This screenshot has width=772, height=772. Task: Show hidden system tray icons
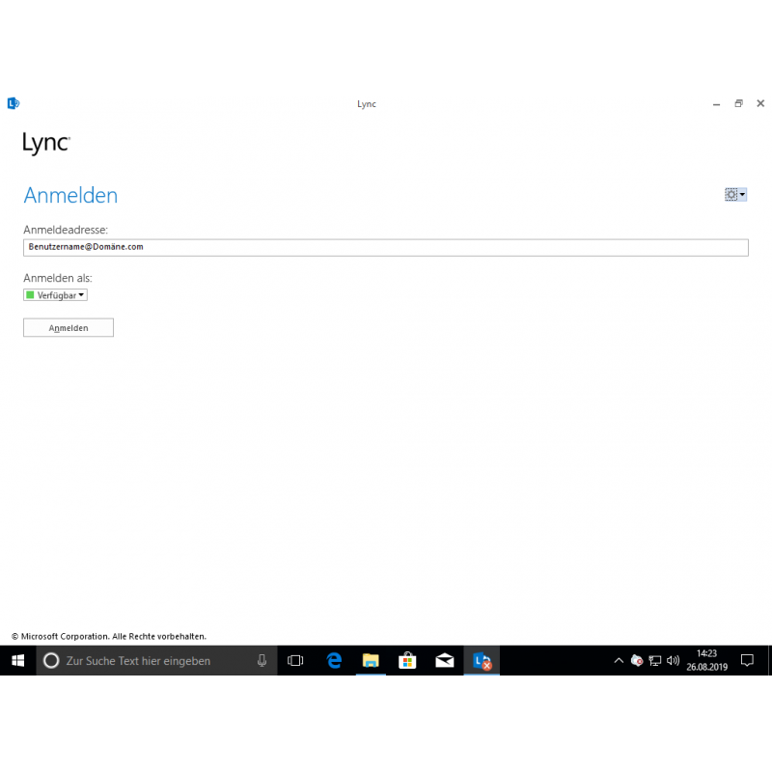point(619,661)
